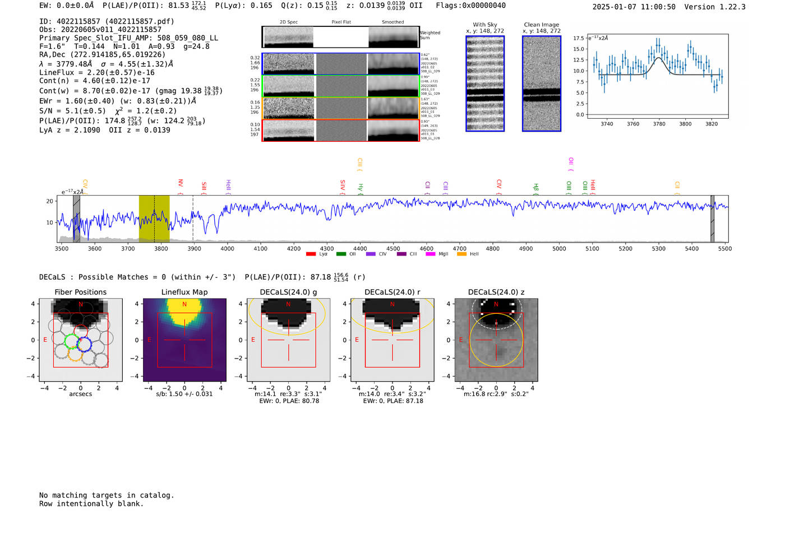The image size is (785, 534).
Task: Click the grey hatched band near 5460
Action: pos(713,219)
